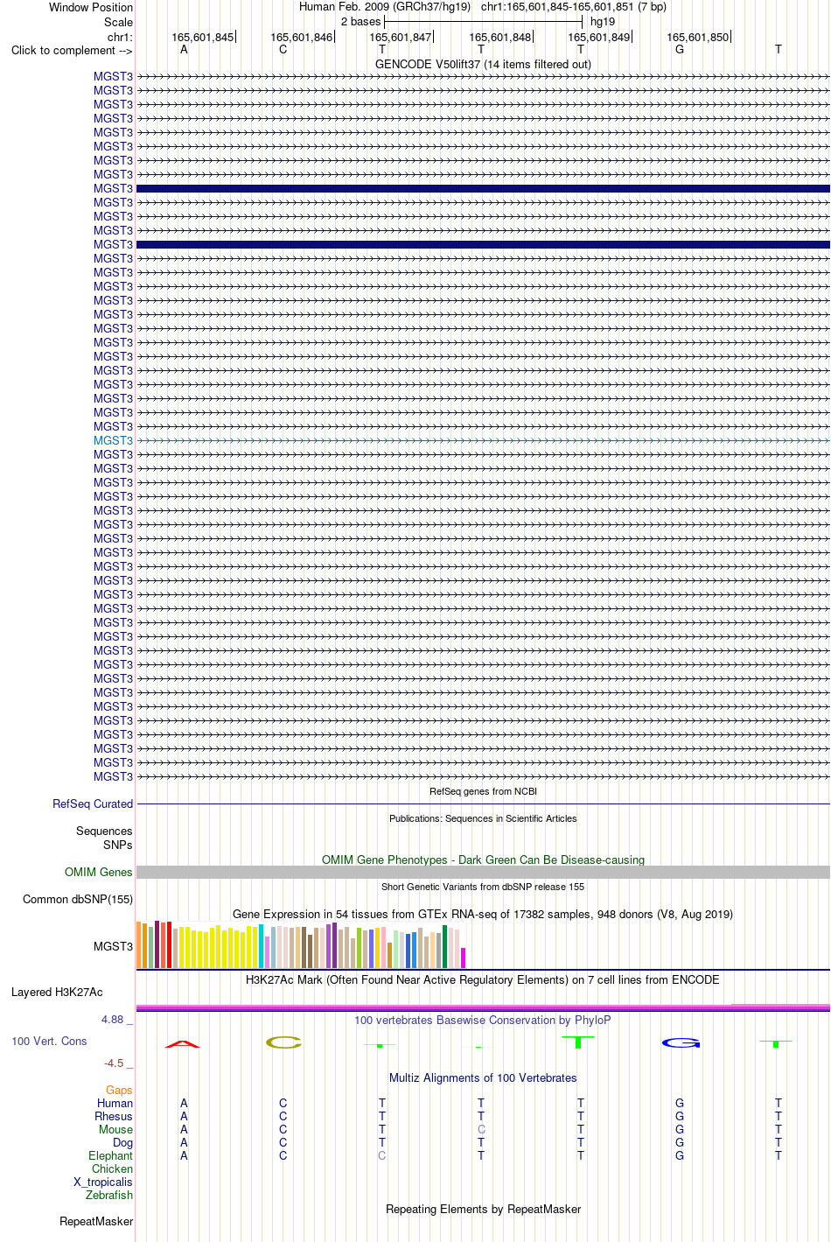The height and width of the screenshot is (1242, 831).
Task: Click the 'Window Position' label
Action: coord(91,7)
